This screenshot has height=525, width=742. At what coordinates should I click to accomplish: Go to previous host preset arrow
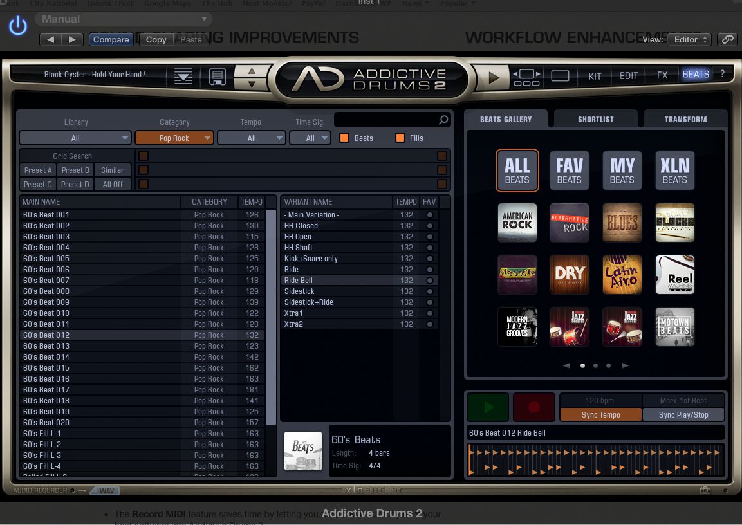point(51,40)
